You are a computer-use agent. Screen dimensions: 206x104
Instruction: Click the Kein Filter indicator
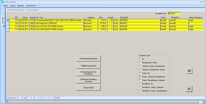pos(46,98)
